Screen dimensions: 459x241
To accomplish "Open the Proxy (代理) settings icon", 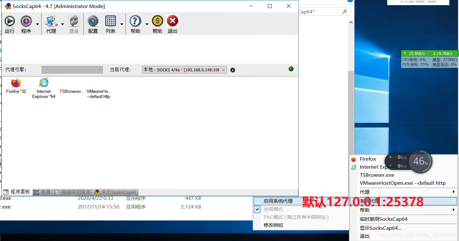I will tap(51, 22).
